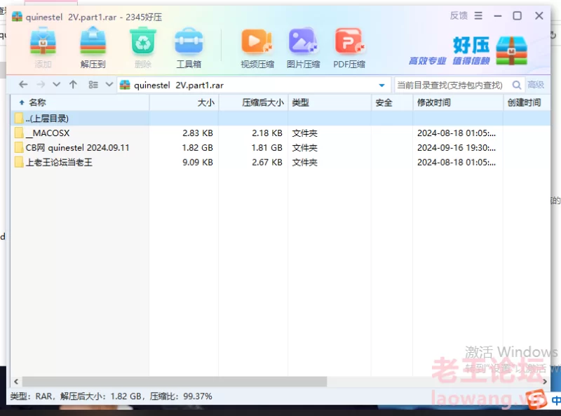
Task: Sort by Size (大小) column
Action: pos(184,102)
